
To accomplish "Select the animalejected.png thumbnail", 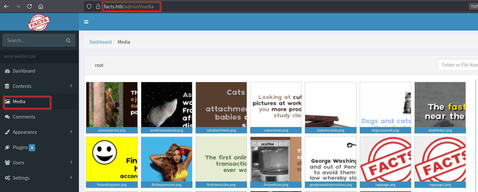I will pos(112,108).
